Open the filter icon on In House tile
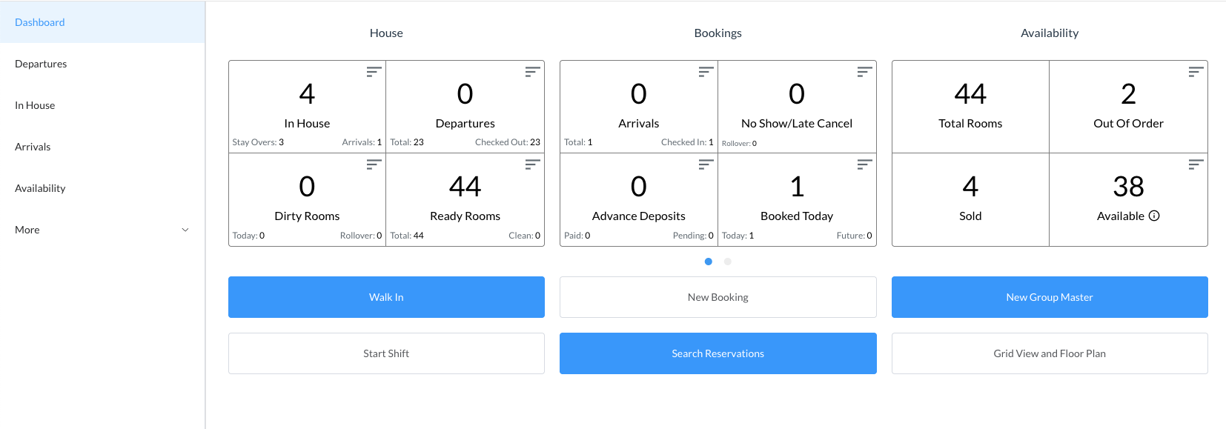 coord(374,72)
